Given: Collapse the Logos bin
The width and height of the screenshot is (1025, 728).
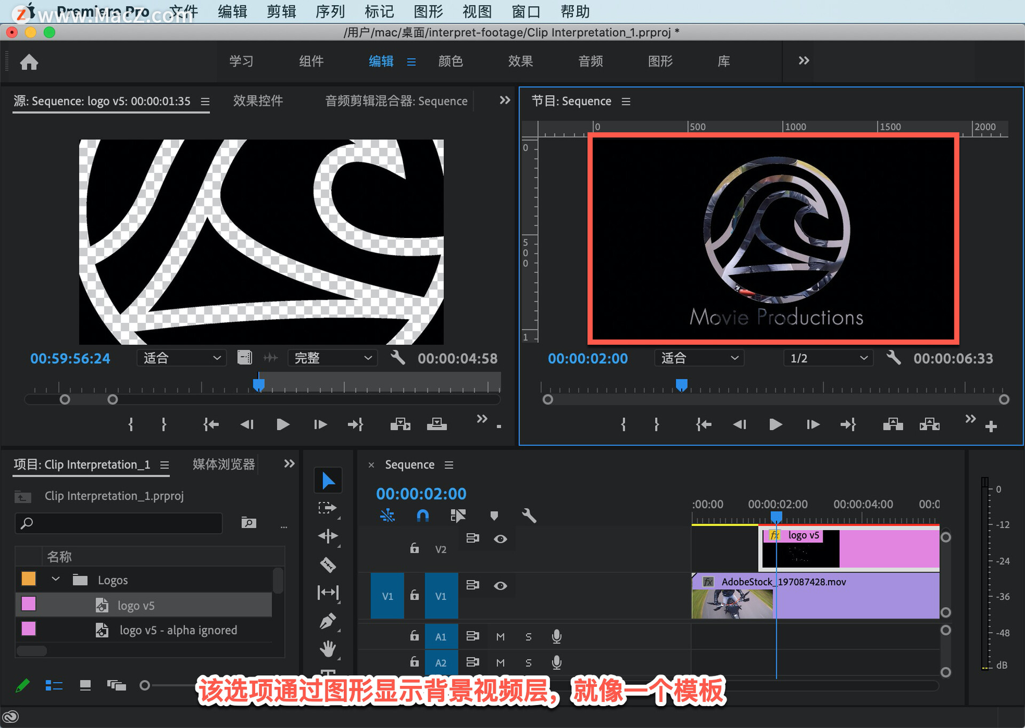Looking at the screenshot, I should pyautogui.click(x=56, y=579).
